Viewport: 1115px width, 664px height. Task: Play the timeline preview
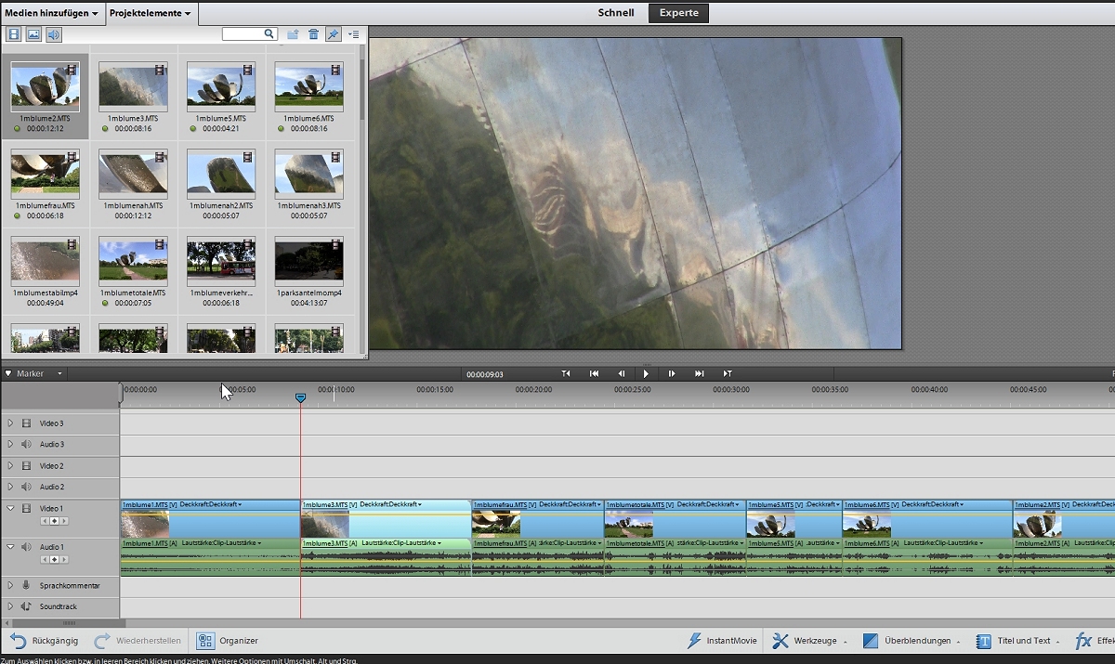pos(647,373)
